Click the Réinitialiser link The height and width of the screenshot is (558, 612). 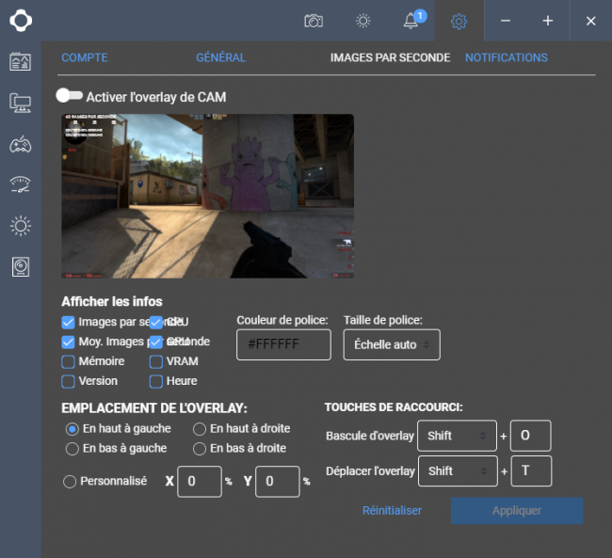pos(392,510)
